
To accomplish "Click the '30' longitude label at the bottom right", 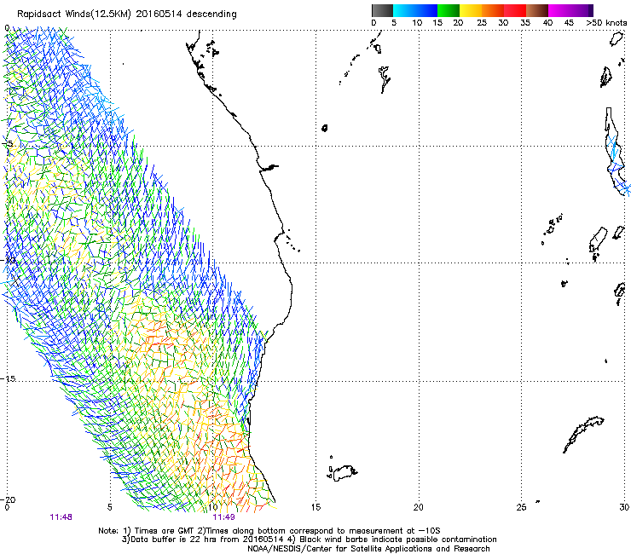I will [x=624, y=507].
